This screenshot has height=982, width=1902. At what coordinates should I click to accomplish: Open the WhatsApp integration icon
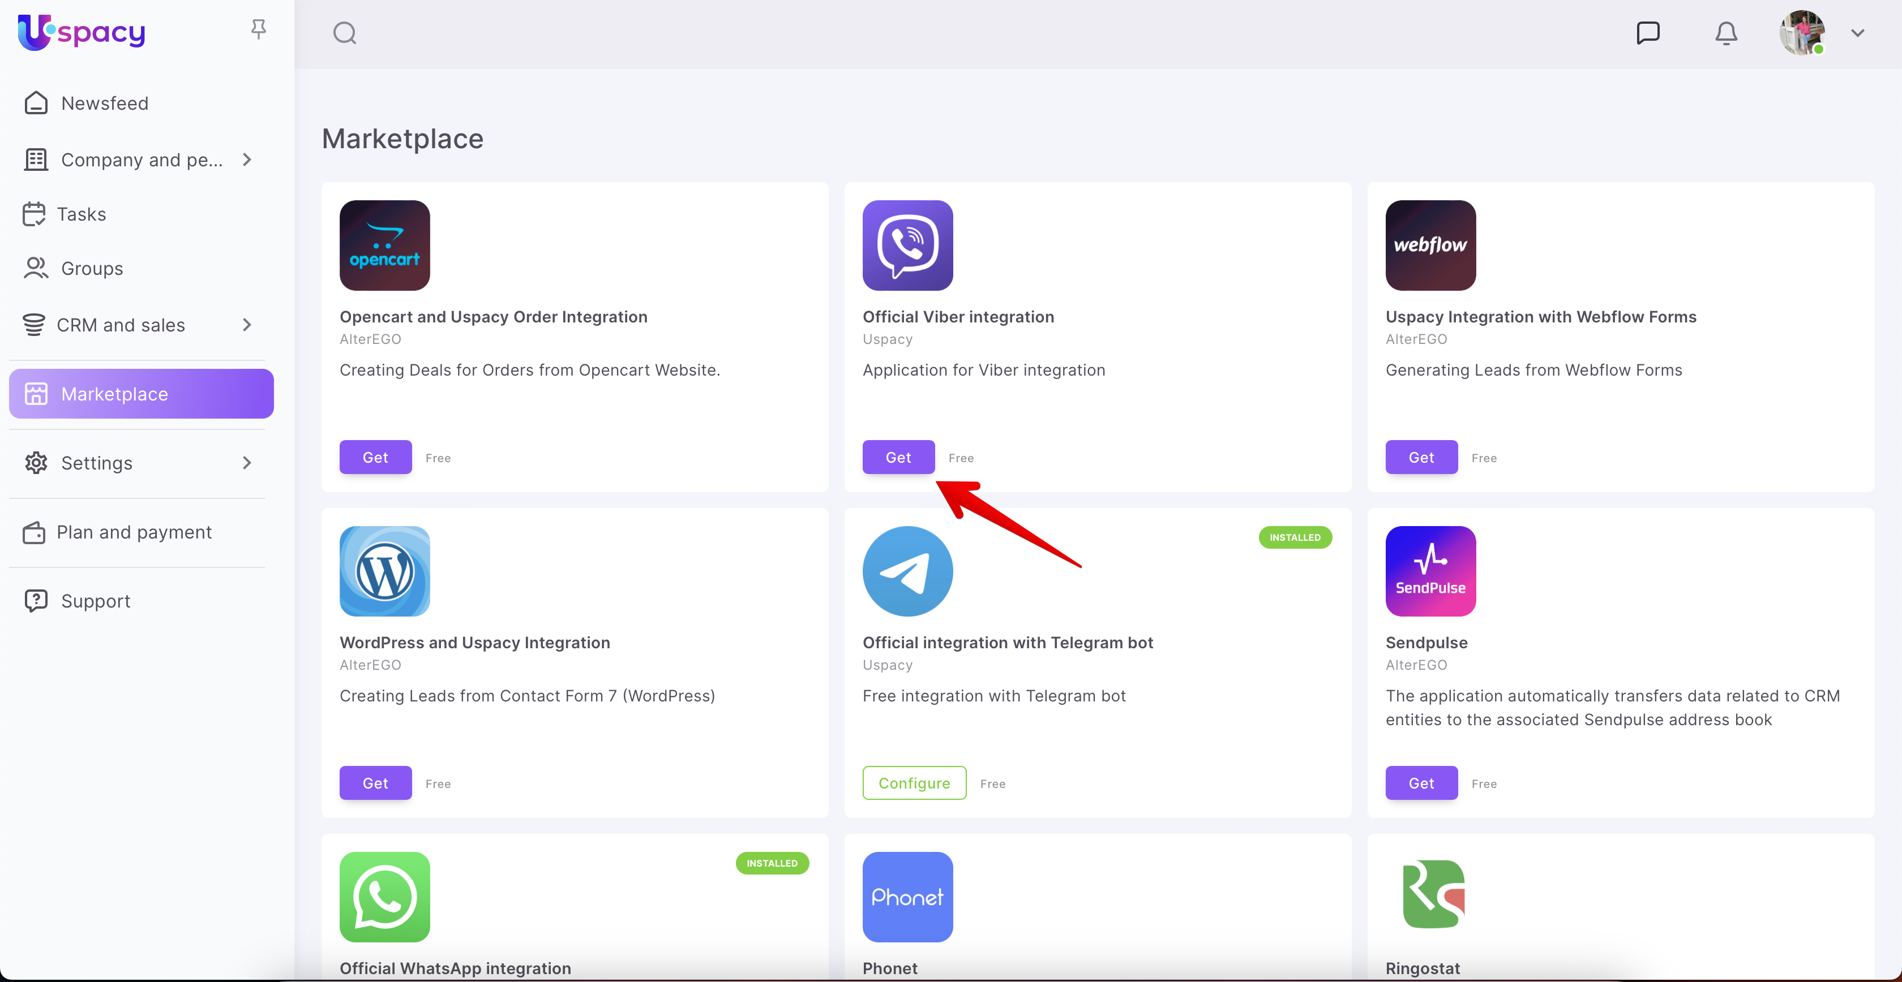(x=385, y=897)
